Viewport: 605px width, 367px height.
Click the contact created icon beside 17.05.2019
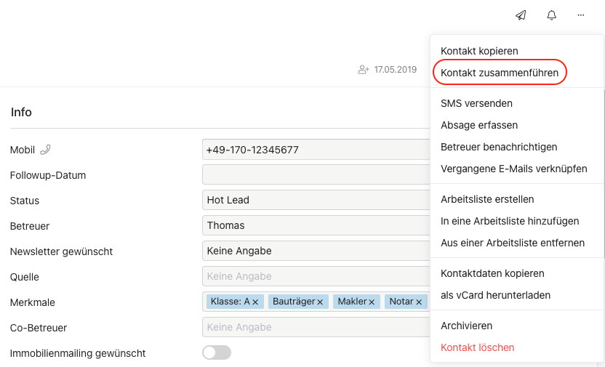click(364, 70)
